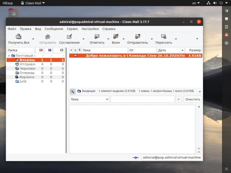
Task: Select the Черновики folder
Action: [x=36, y=68]
